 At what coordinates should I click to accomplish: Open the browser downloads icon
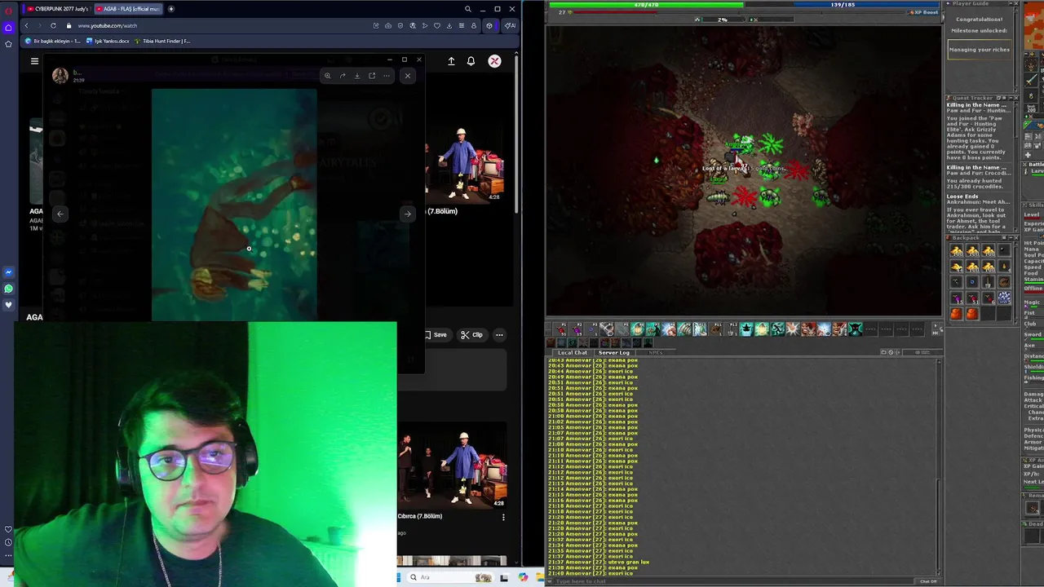pyautogui.click(x=449, y=25)
